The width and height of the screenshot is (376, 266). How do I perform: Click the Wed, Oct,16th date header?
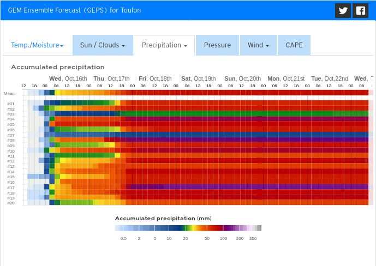point(68,79)
